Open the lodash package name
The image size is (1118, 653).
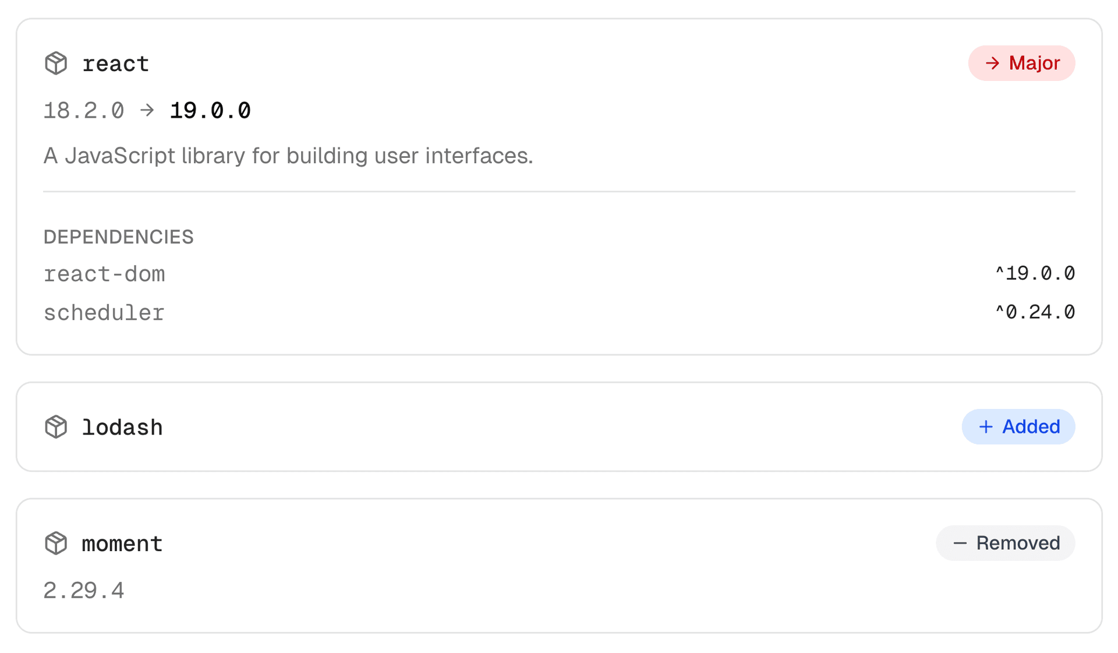pos(122,427)
